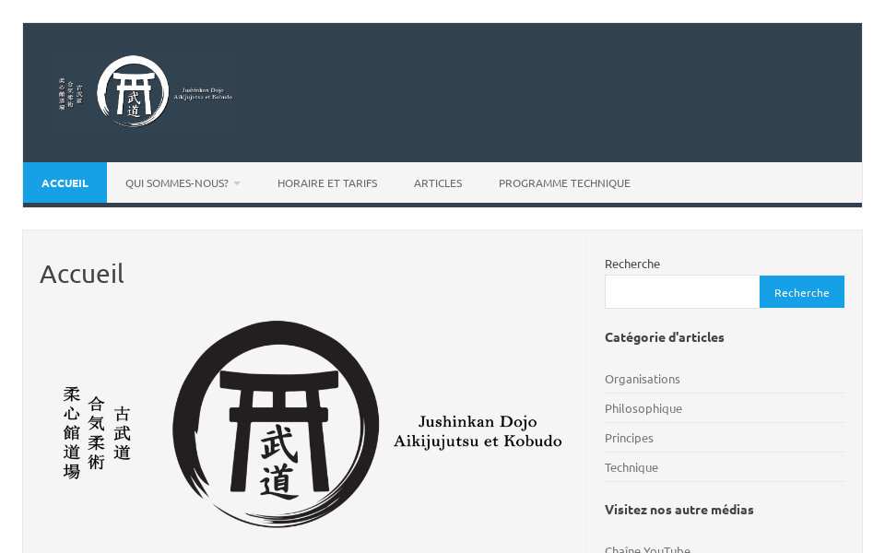Open the chevron arrow next to QUI SOMMES-NOUS?
The height and width of the screenshot is (553, 885).
coord(237,182)
